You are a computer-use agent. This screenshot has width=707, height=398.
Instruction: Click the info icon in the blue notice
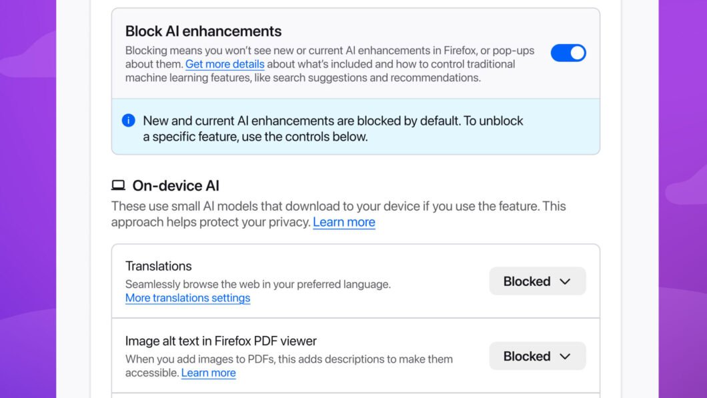pyautogui.click(x=128, y=121)
